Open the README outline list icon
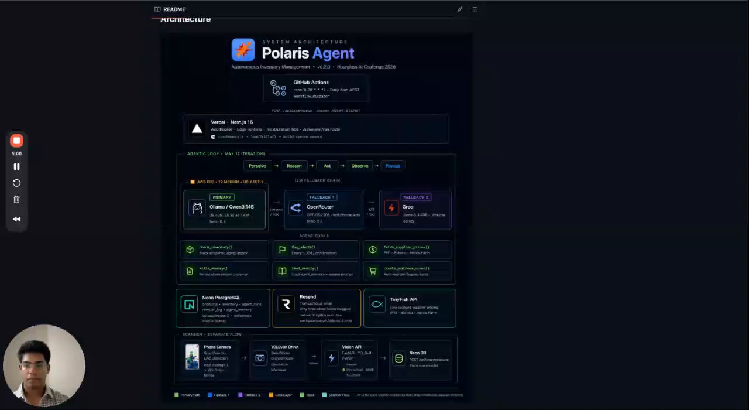Image resolution: width=749 pixels, height=410 pixels. [475, 9]
